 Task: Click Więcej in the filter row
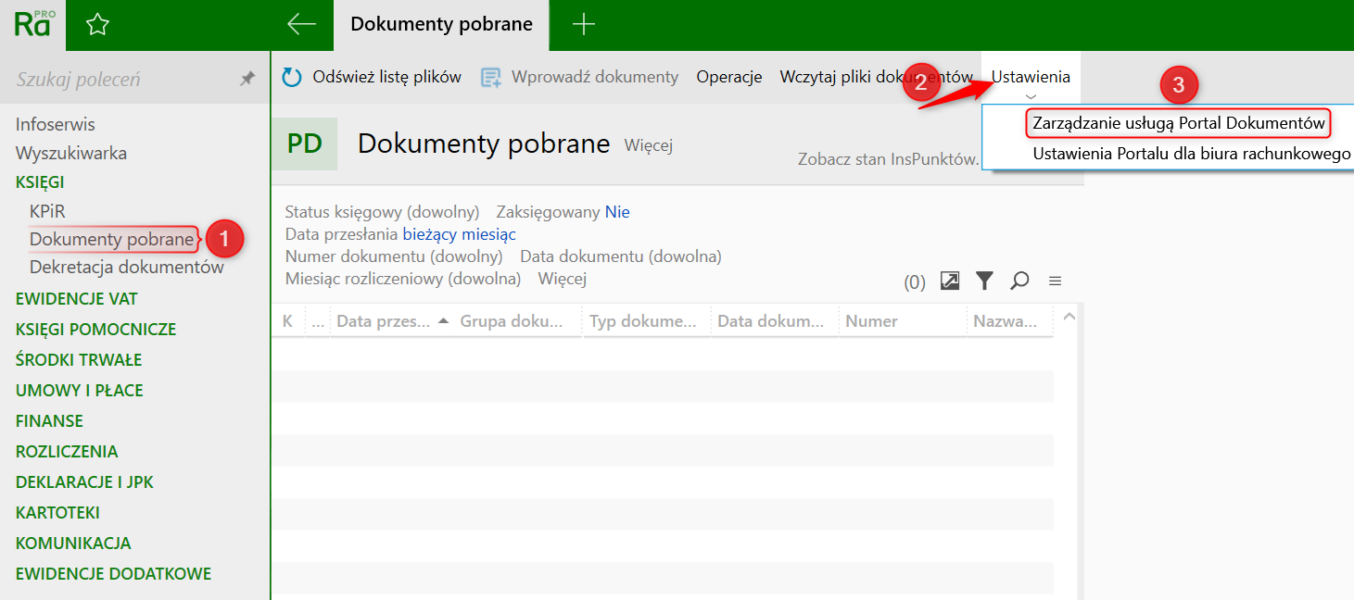pos(563,279)
